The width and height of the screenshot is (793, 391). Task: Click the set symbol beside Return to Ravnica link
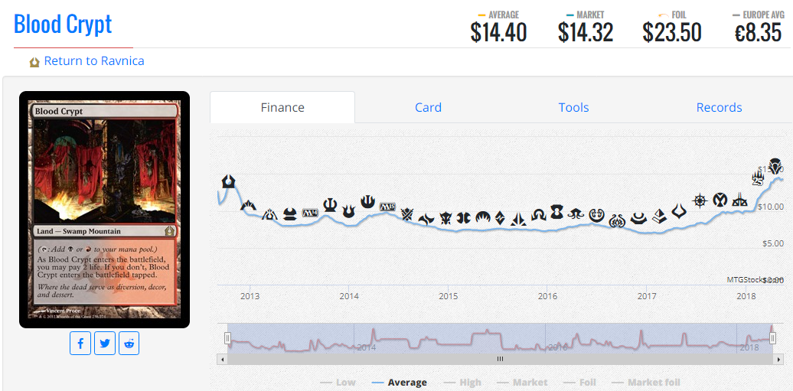(34, 62)
